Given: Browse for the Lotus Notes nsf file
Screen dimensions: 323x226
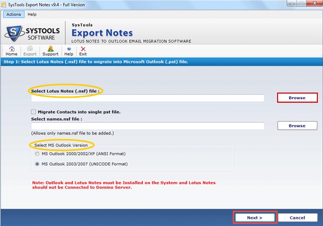Looking at the screenshot, I should [297, 98].
